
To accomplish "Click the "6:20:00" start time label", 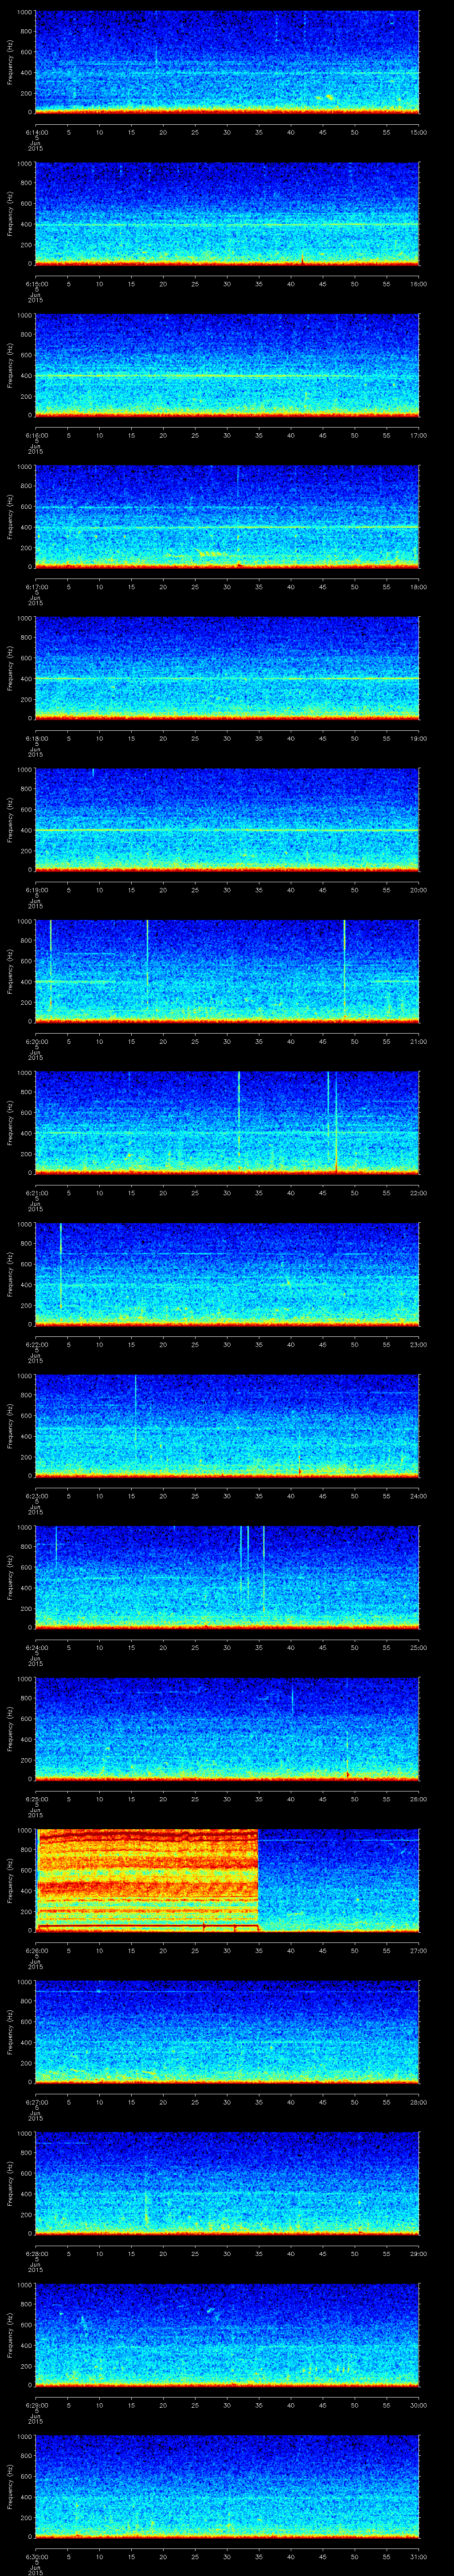I will (x=36, y=1042).
